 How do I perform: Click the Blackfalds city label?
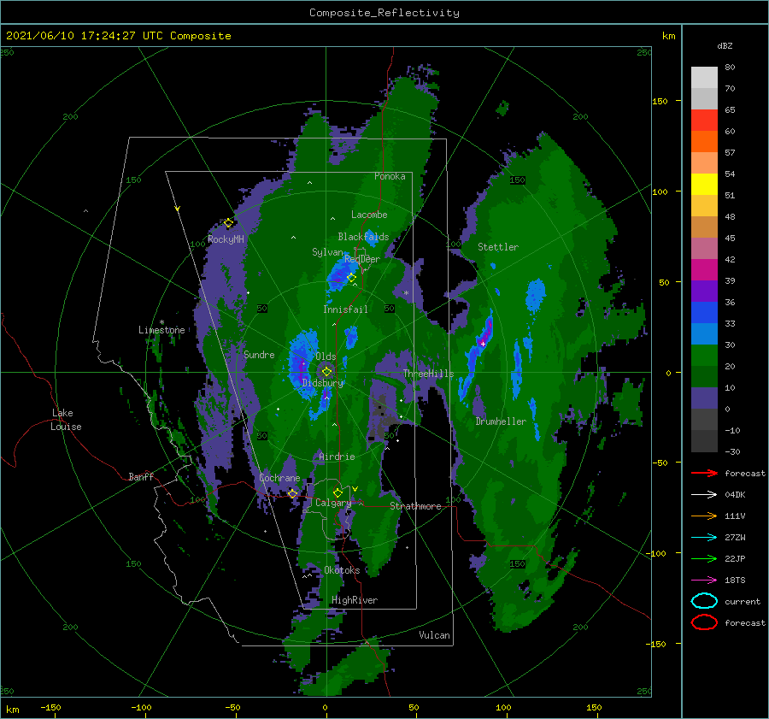363,237
